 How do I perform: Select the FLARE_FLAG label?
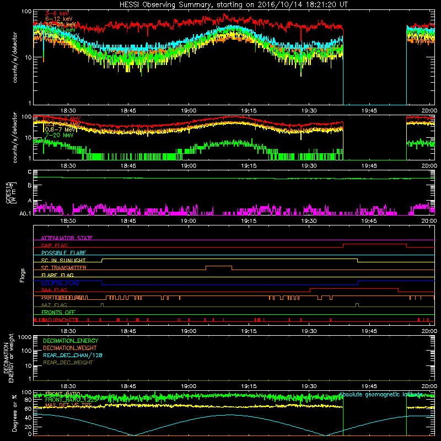click(57, 275)
